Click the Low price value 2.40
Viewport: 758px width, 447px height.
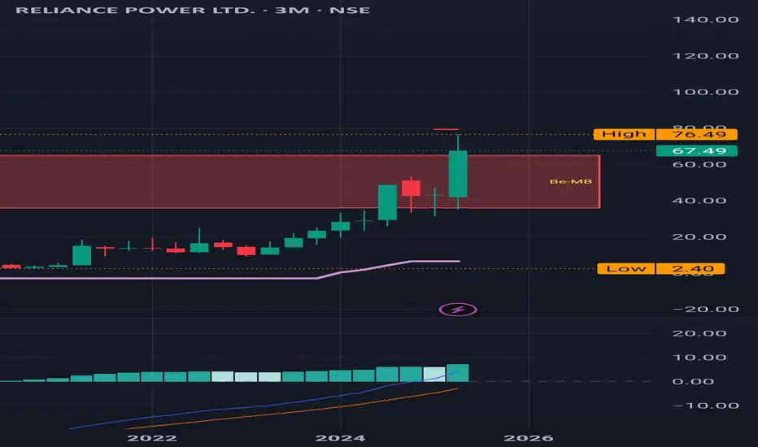[x=690, y=269]
